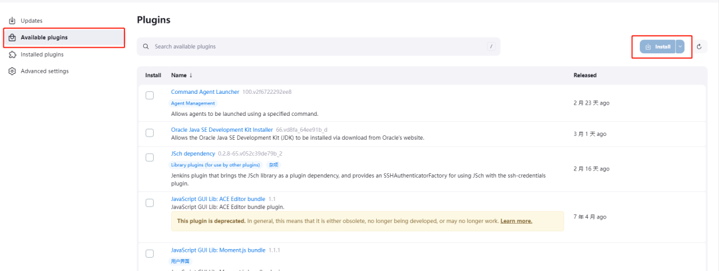Image resolution: width=719 pixels, height=271 pixels.
Task: Check the Command Agent Launcher install box
Action: [150, 95]
